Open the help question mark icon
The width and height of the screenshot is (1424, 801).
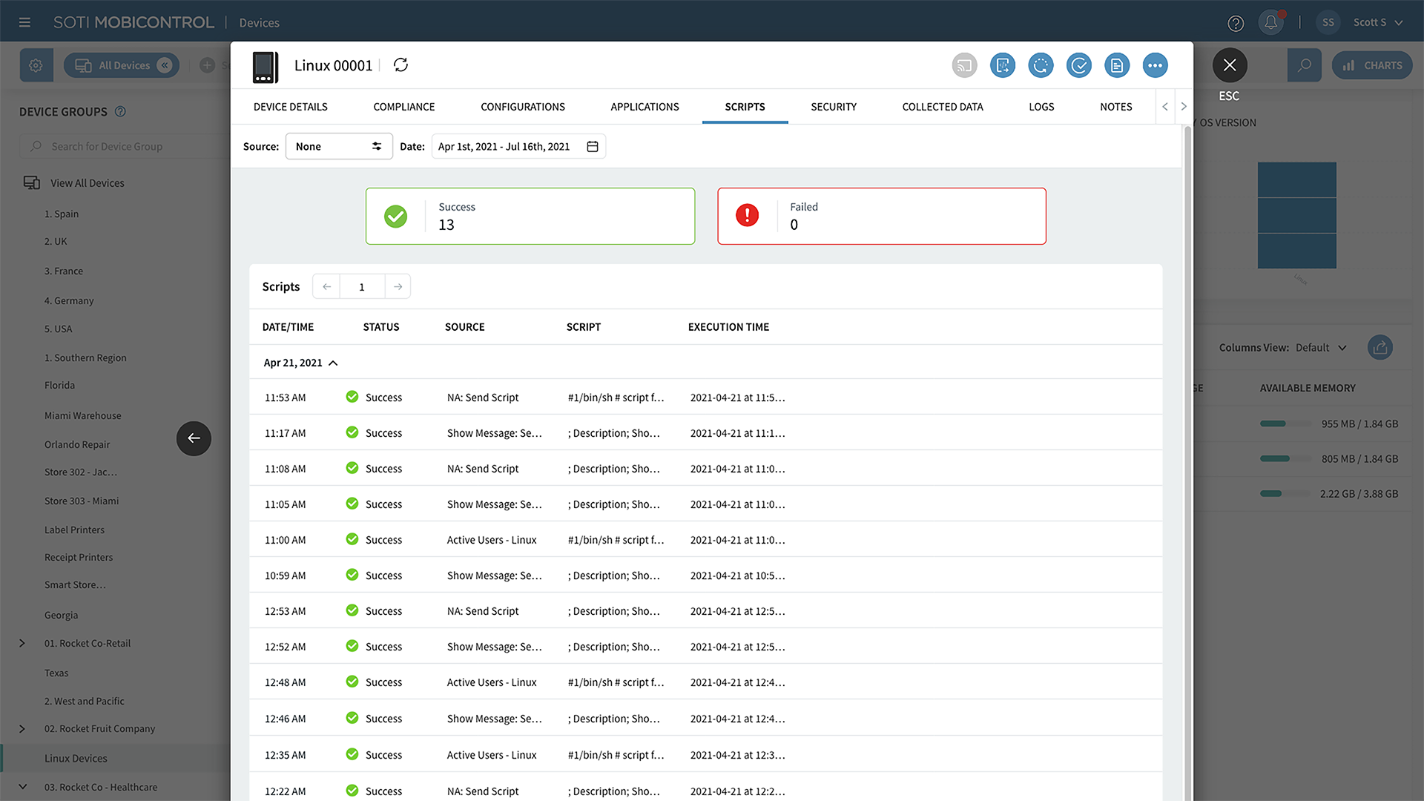(x=1236, y=23)
